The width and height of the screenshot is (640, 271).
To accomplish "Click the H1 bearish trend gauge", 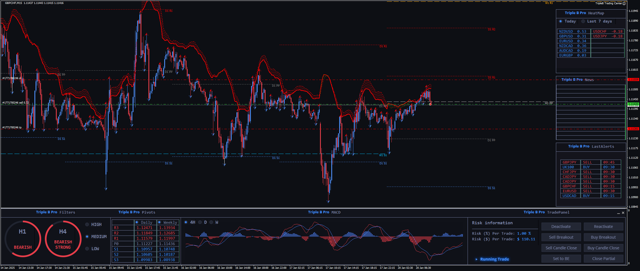I will (23, 239).
